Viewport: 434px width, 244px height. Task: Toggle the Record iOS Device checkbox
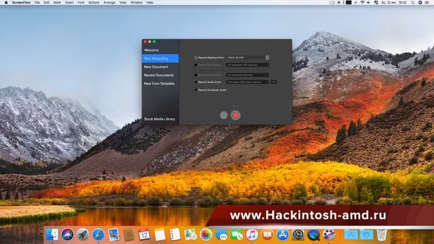pyautogui.click(x=196, y=65)
